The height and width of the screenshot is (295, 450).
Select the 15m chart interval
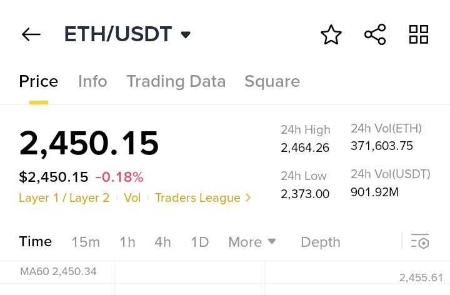pos(86,242)
